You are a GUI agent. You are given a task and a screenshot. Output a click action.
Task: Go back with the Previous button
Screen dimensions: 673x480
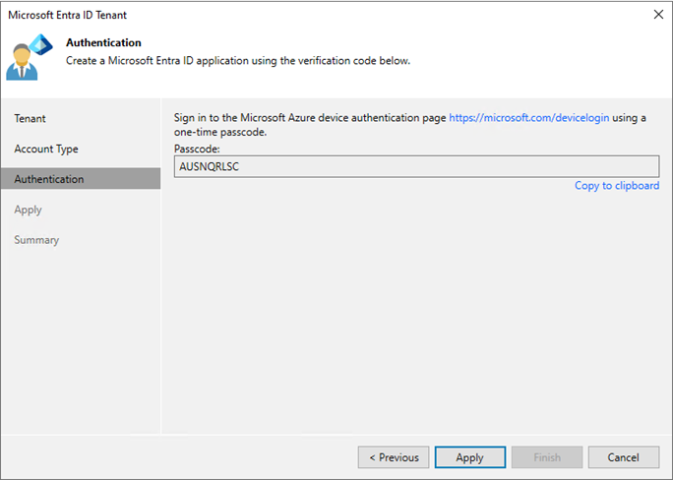coord(394,457)
